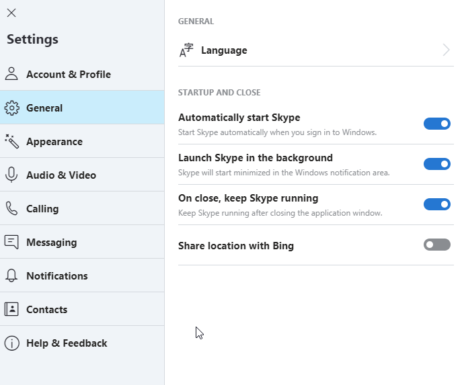Go to Audio & Video settings
Screen dimensions: 462x385
tap(82, 175)
